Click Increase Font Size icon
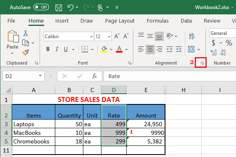 pos(117,36)
